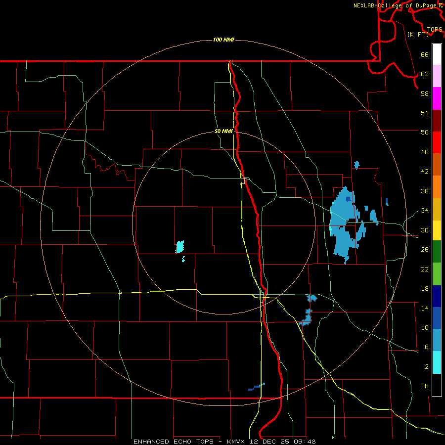Click the 34 value on the legend
445x445 pixels.
point(425,210)
